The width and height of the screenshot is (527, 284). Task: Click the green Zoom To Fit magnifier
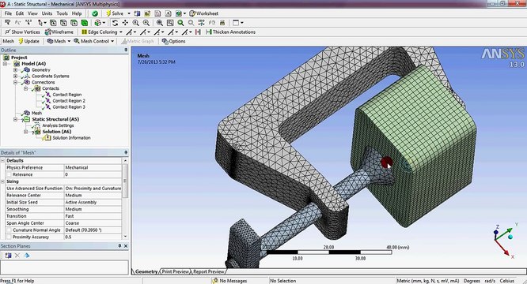pos(180,23)
